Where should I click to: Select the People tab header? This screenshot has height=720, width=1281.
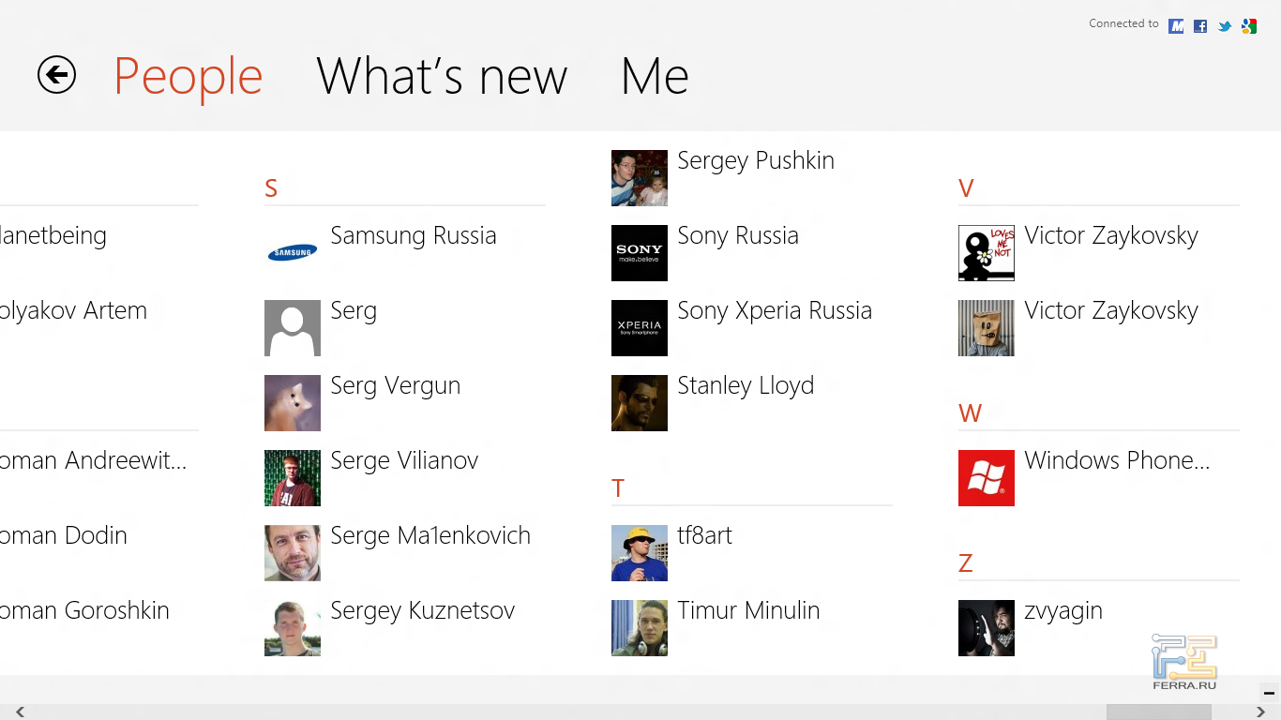point(188,76)
